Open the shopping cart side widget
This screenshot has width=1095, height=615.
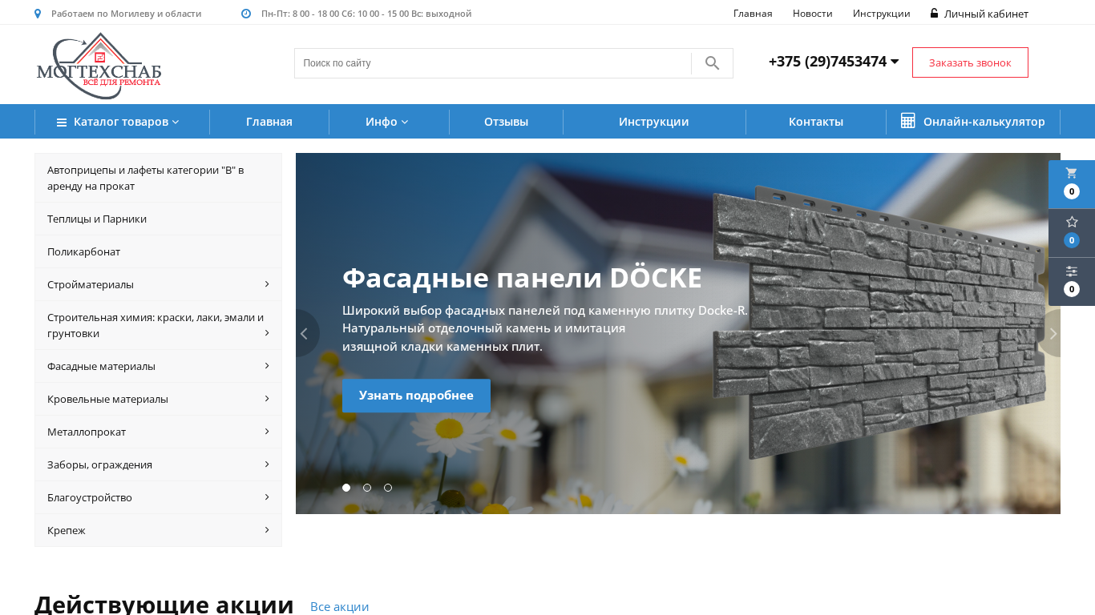(1071, 183)
